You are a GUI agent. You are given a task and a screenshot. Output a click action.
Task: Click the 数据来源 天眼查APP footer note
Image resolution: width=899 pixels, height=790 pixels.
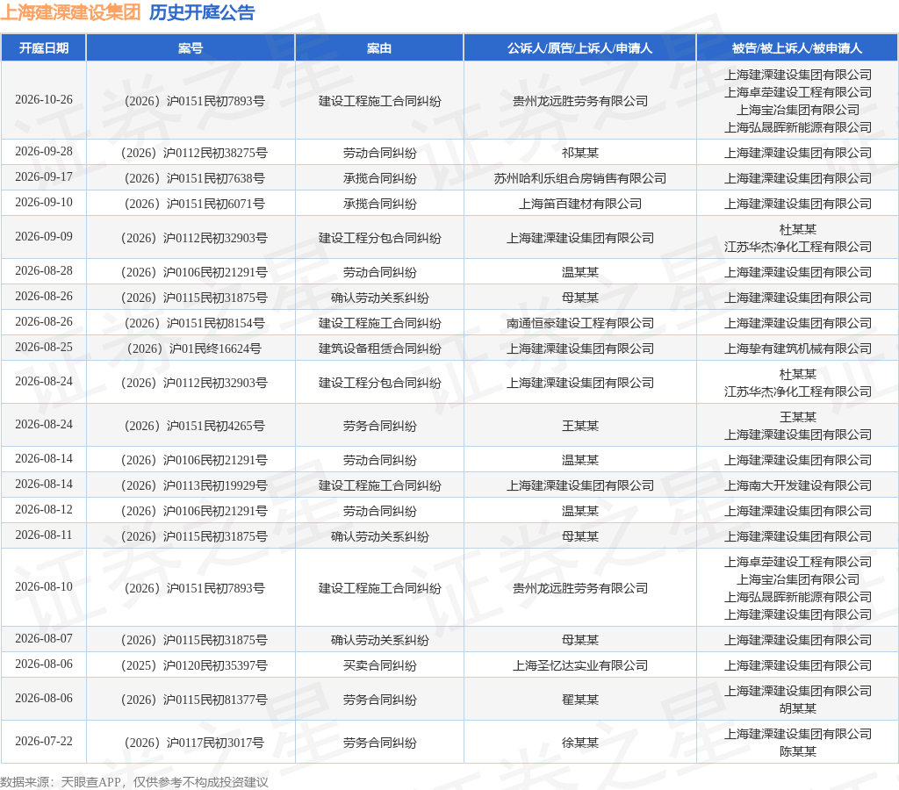(x=134, y=782)
